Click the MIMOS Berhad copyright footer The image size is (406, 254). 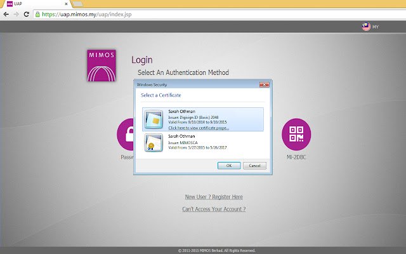point(217,251)
